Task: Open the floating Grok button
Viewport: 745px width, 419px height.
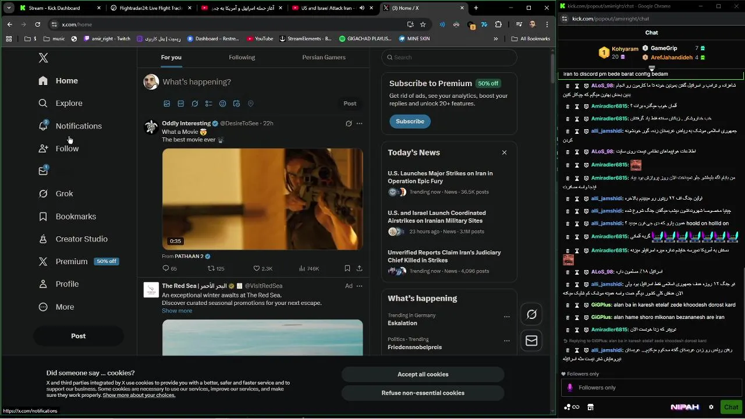Action: point(531,314)
